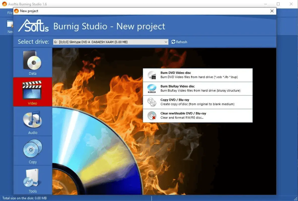The image size is (298, 201).
Task: Choose Burn DVD Video disc option
Action: [x=198, y=75]
